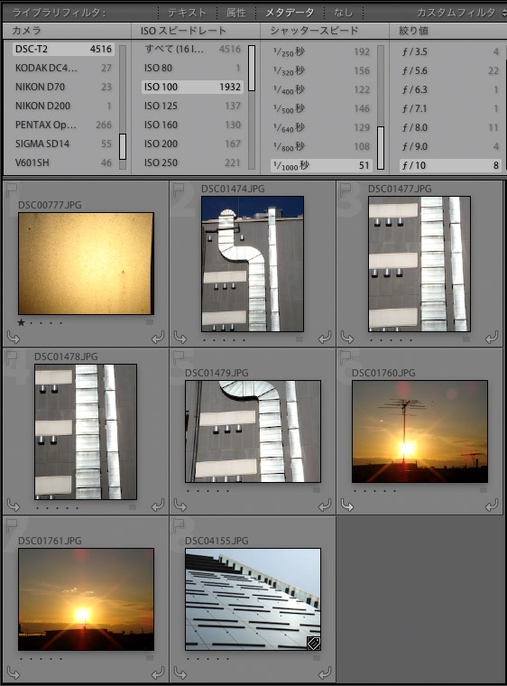Open the カメラ column header menu

coord(67,31)
